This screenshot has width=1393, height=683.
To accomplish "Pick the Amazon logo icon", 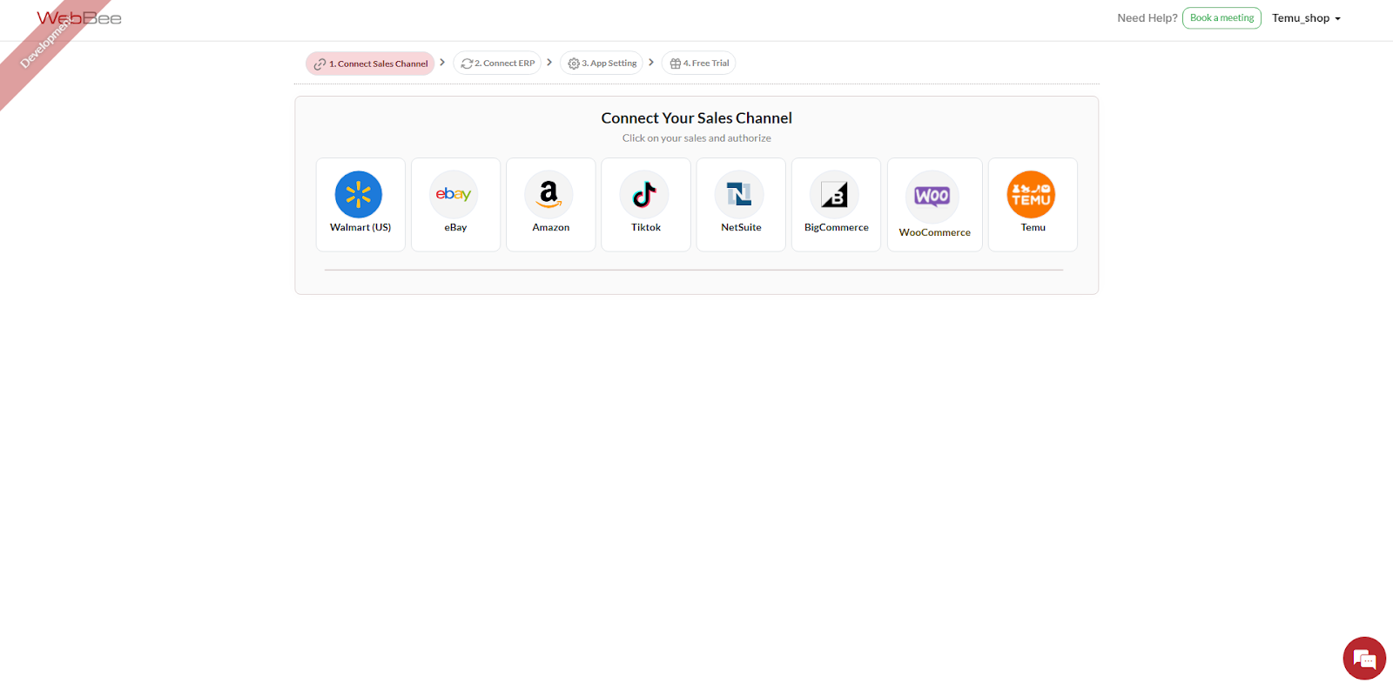I will 548,195.
